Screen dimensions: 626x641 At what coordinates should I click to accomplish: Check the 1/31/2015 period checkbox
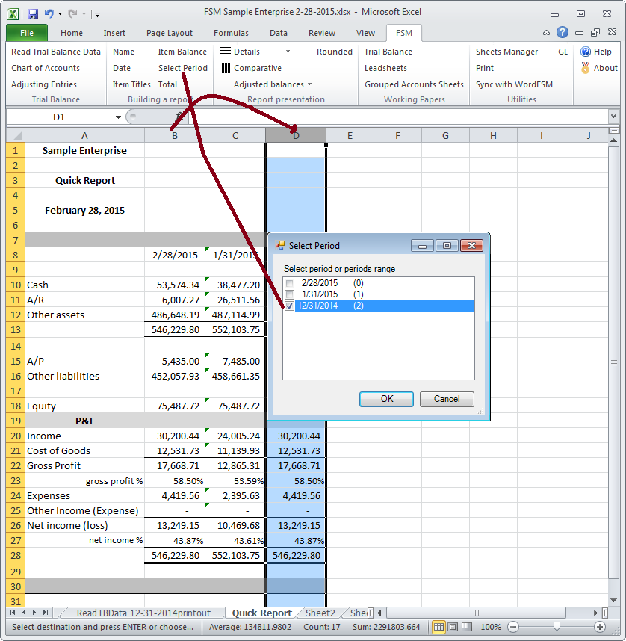click(289, 294)
